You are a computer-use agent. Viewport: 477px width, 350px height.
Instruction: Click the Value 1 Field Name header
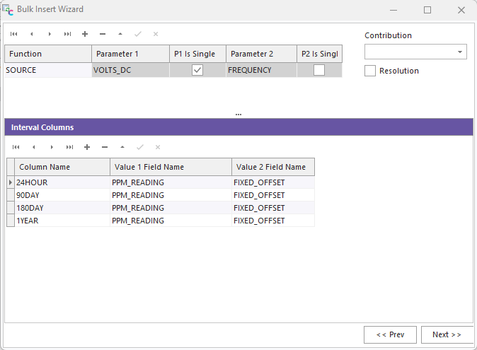pos(171,167)
